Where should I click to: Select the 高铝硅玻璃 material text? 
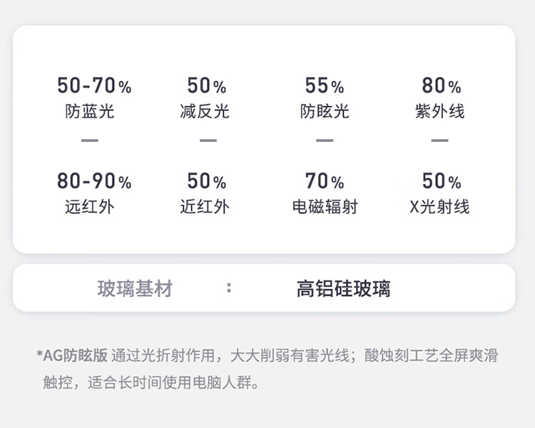coord(343,289)
